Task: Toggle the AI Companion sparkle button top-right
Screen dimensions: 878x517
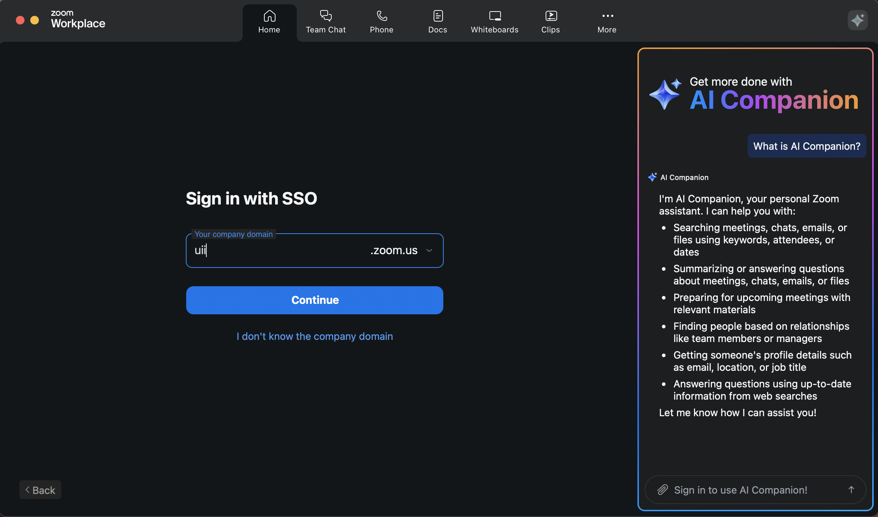Action: tap(857, 20)
